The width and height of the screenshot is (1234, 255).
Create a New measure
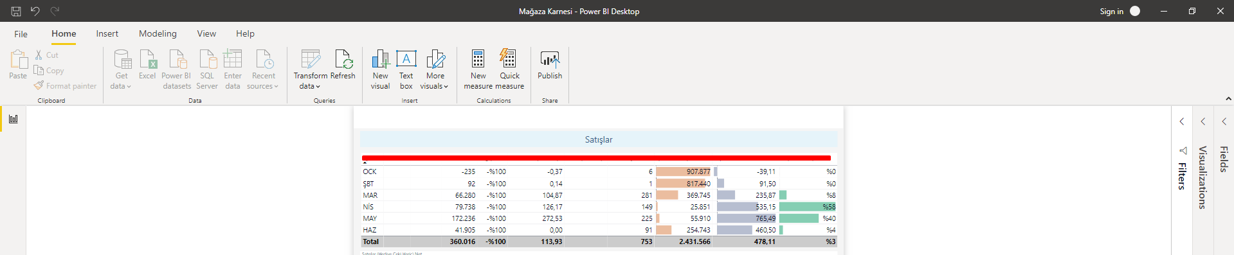(478, 69)
